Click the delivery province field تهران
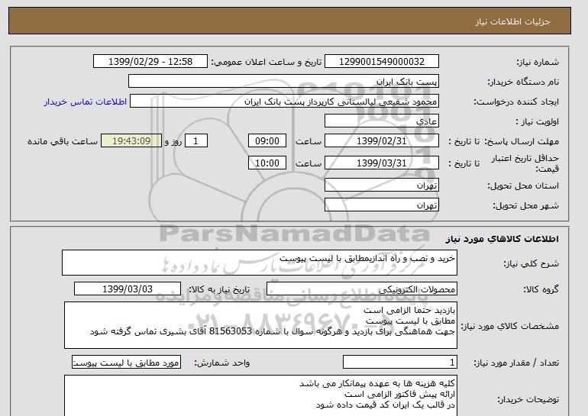The height and width of the screenshot is (416, 588). (381, 185)
